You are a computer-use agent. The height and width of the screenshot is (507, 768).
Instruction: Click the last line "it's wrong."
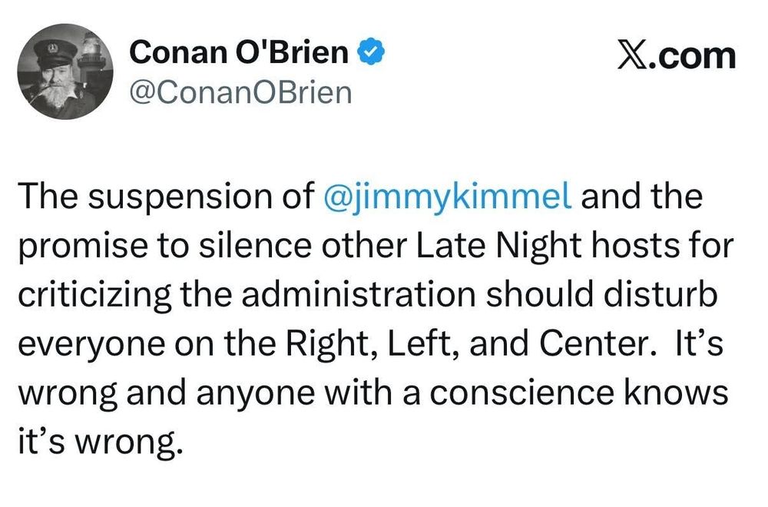[101, 442]
